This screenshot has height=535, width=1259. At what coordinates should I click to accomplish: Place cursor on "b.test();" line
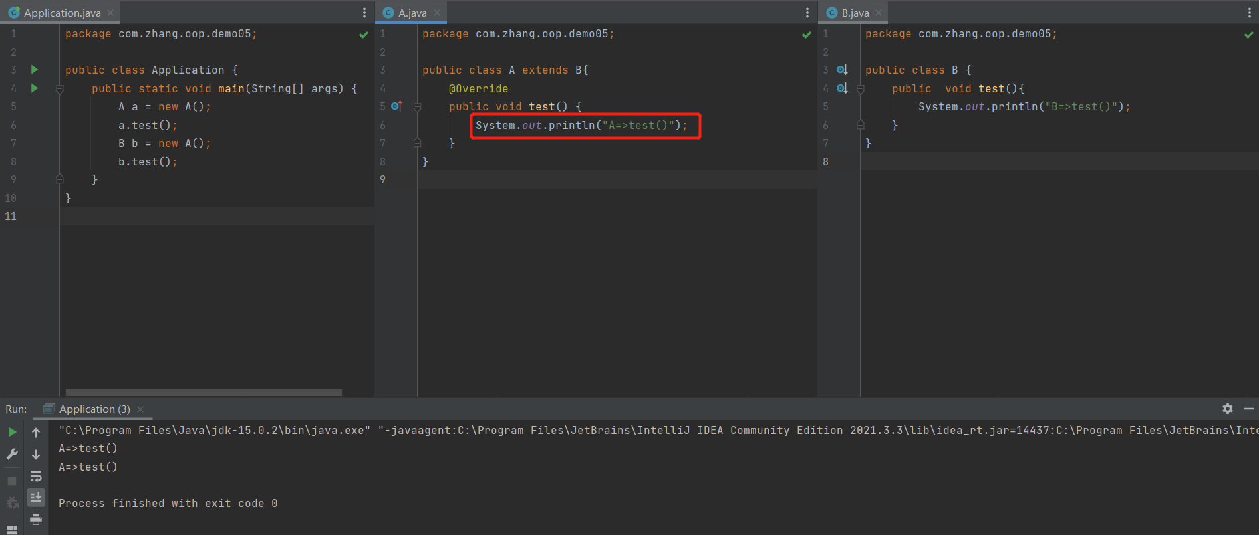(x=148, y=161)
